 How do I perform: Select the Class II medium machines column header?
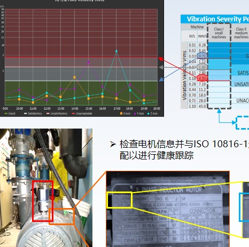240,33
